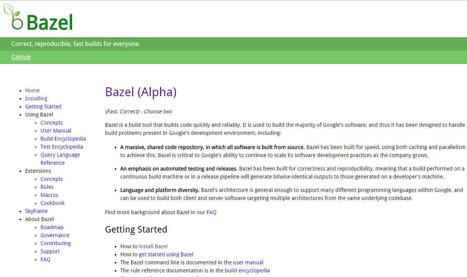Image resolution: width=467 pixels, height=277 pixels.
Task: Select Build Encyclopedia sidebar link
Action: [63, 139]
